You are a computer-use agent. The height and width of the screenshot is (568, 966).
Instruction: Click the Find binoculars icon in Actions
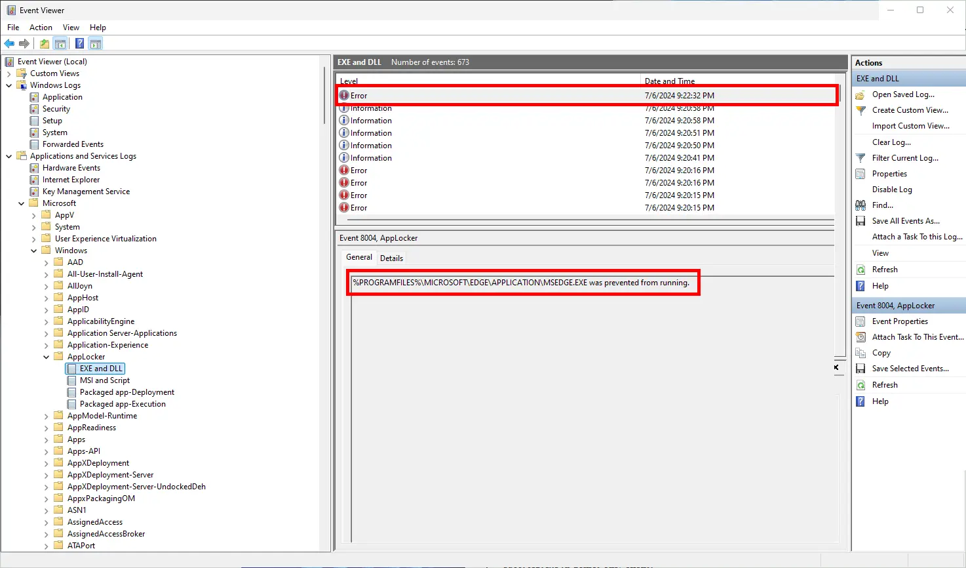(x=860, y=205)
